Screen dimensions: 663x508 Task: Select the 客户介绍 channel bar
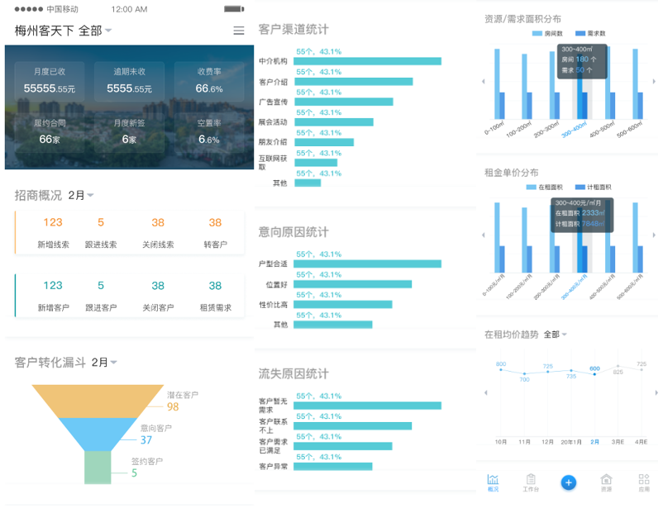click(x=354, y=82)
